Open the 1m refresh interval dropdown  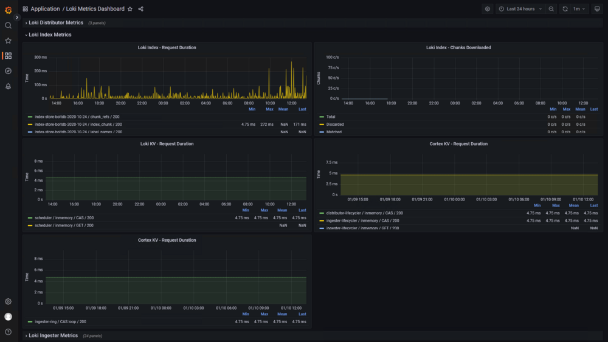[579, 9]
